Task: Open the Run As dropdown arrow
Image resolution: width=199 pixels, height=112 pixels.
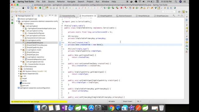Action: (x=110, y=8)
